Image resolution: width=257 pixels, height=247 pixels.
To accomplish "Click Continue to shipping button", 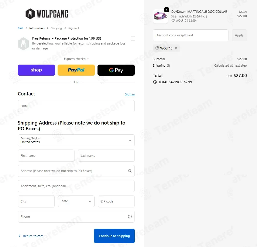I will pos(114,236).
